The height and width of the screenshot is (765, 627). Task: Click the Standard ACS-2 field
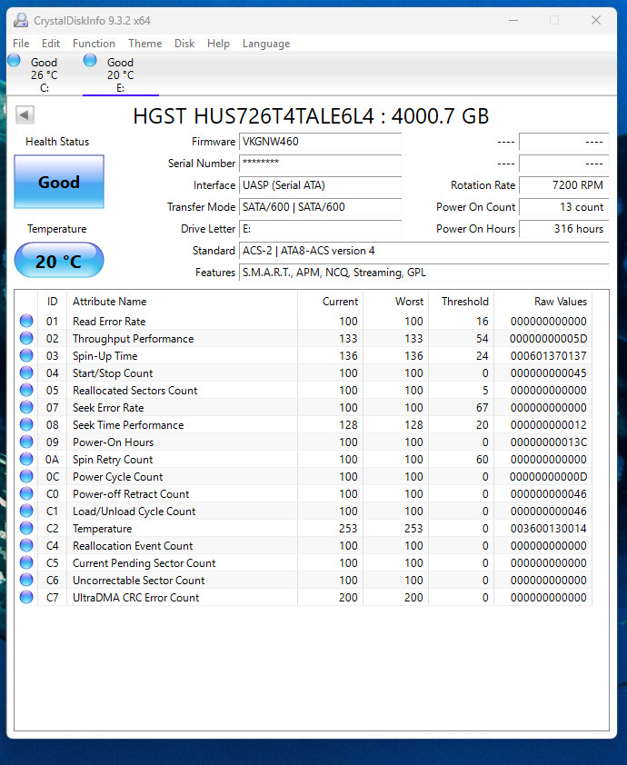[424, 251]
